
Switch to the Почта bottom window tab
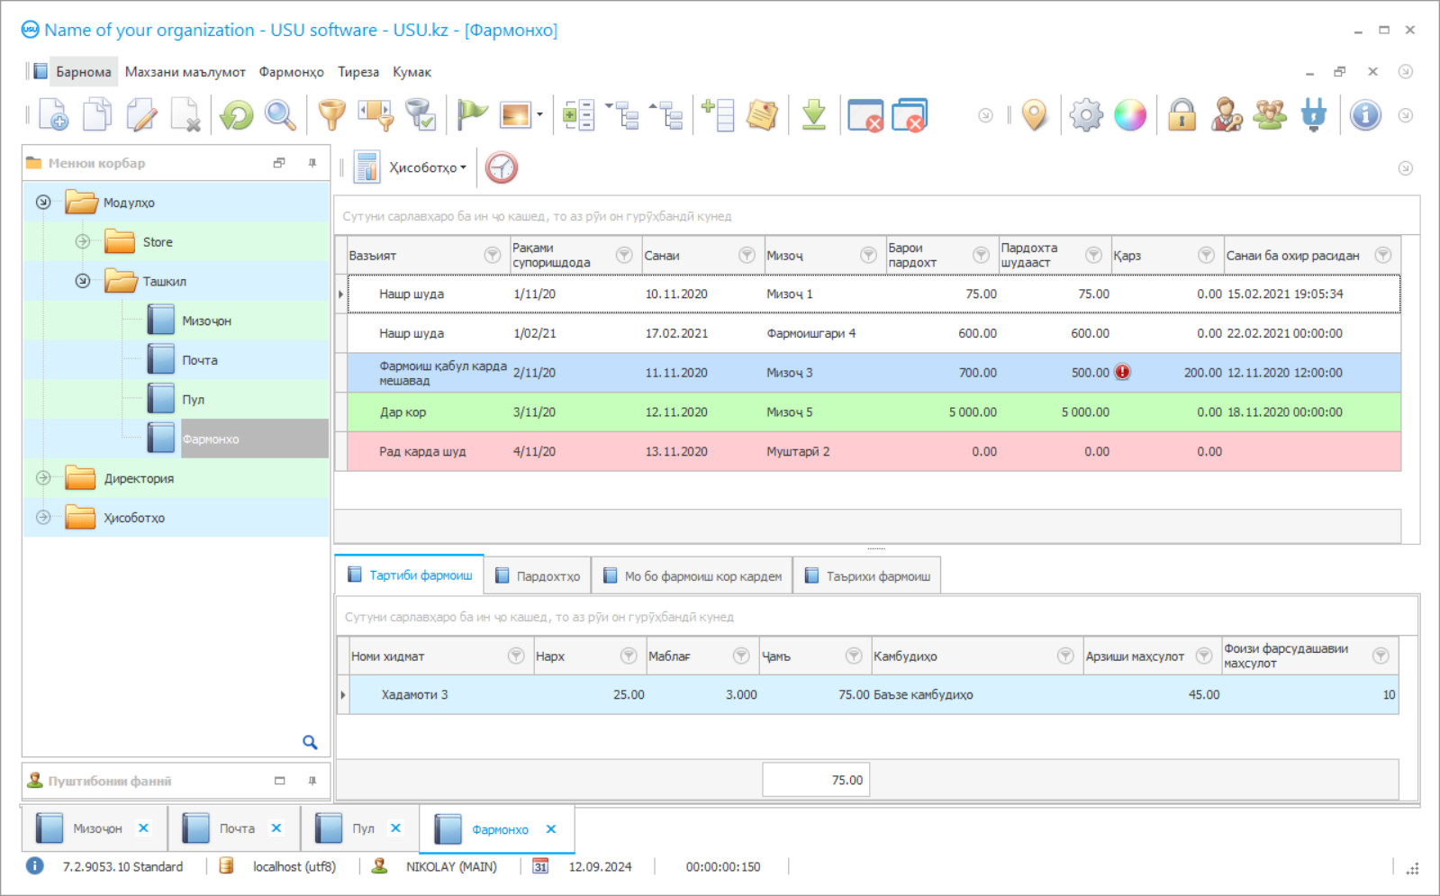[234, 828]
